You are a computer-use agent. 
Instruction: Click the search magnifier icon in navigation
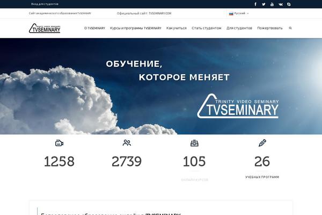[x=290, y=28]
